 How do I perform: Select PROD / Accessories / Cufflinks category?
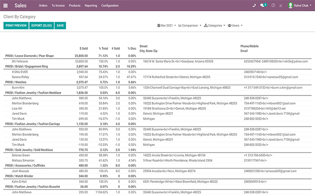click(x=25, y=165)
